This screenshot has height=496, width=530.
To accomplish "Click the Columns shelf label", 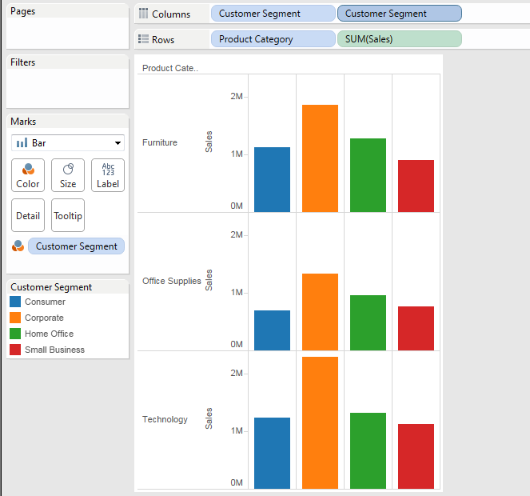I will tap(171, 14).
